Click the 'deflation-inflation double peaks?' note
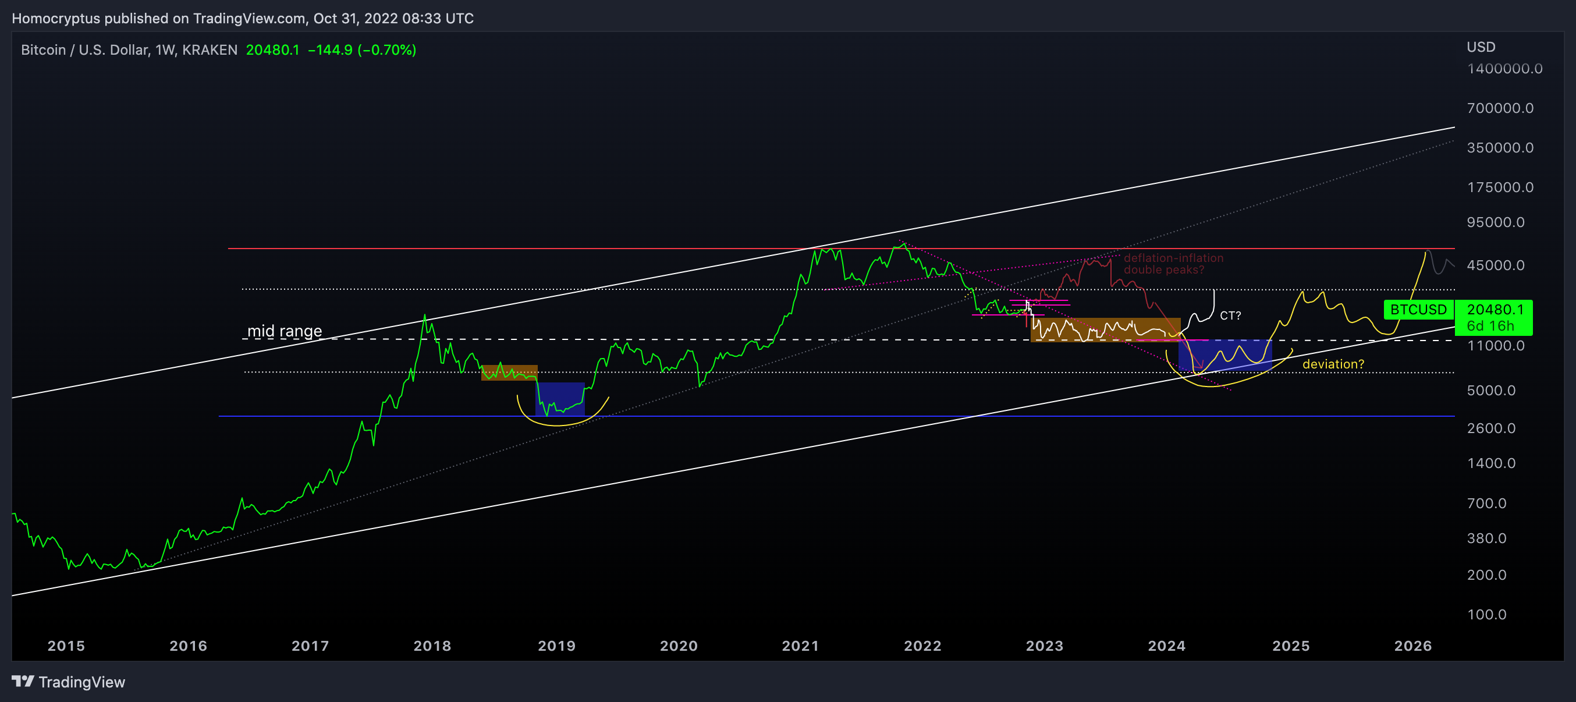Screen dimensions: 1576x702 [x=1173, y=264]
